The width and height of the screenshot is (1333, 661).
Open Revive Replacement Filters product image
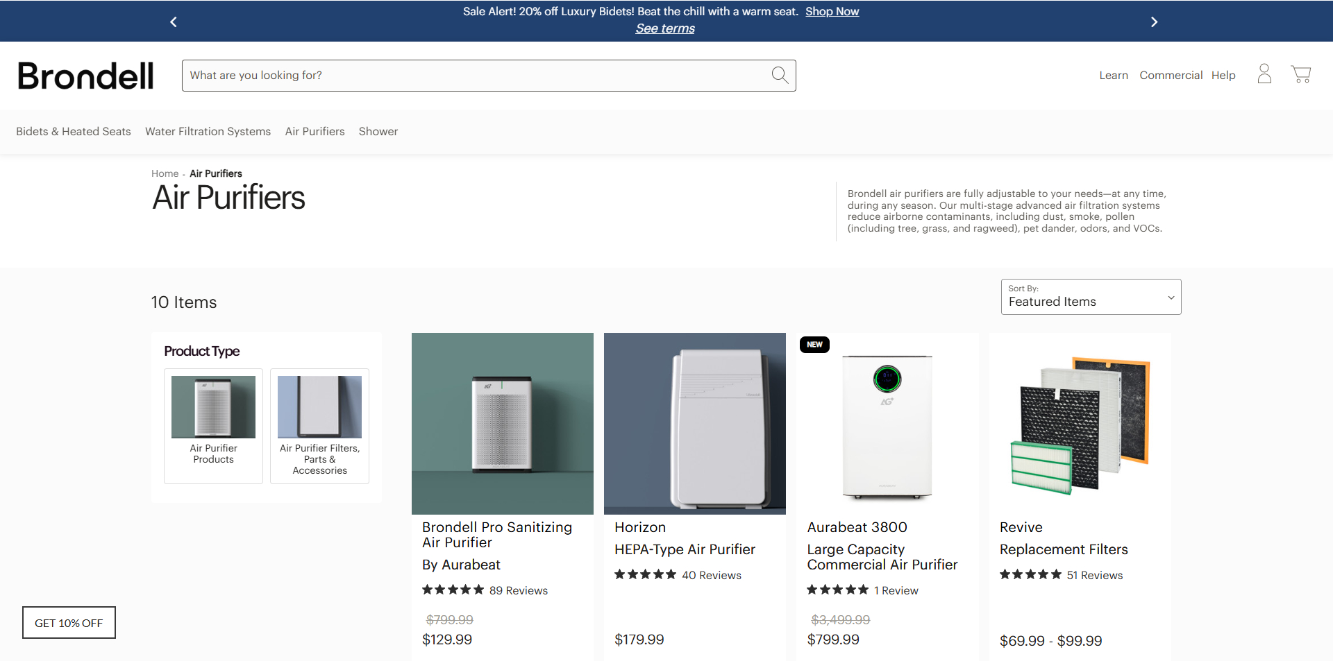click(1080, 424)
